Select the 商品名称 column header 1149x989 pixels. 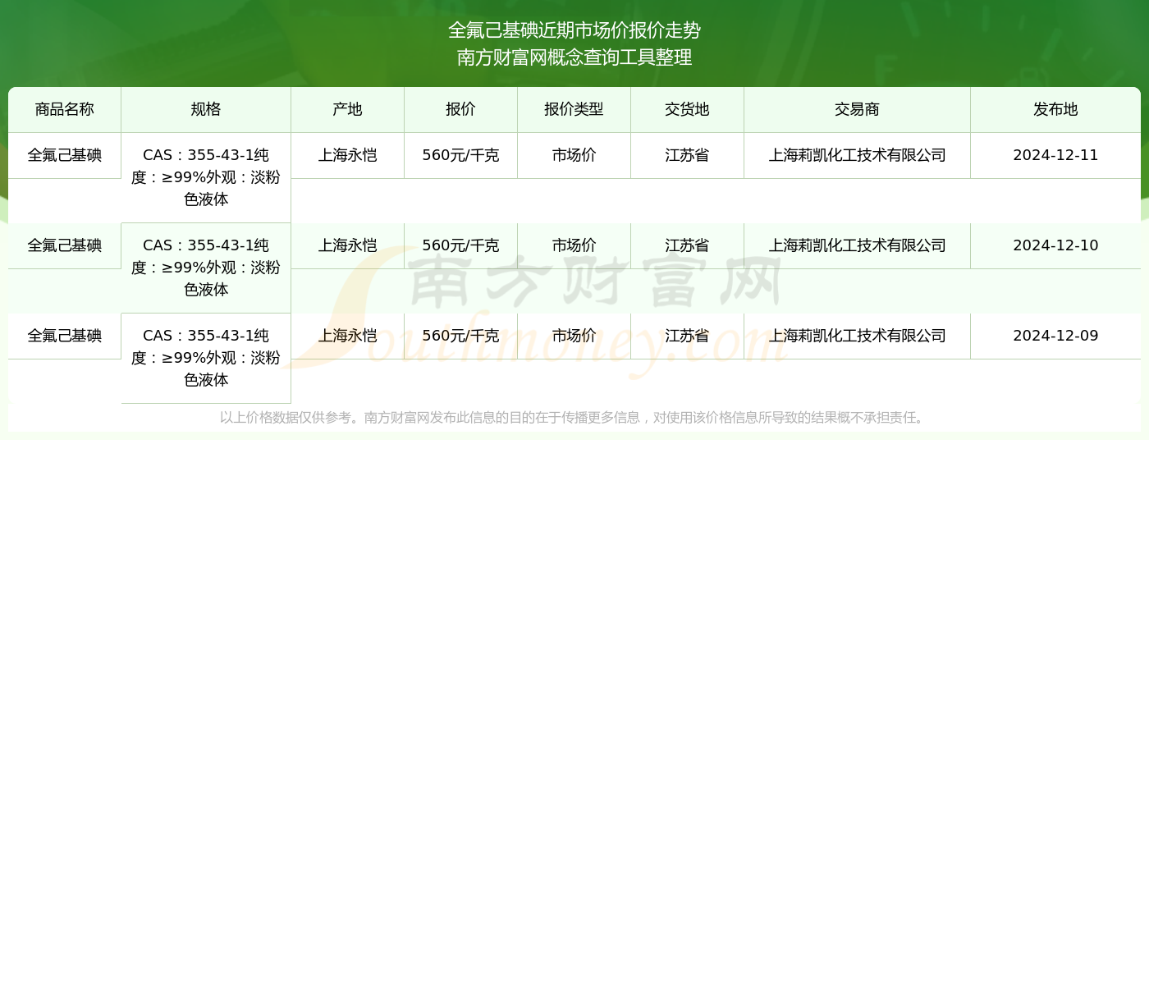point(65,109)
